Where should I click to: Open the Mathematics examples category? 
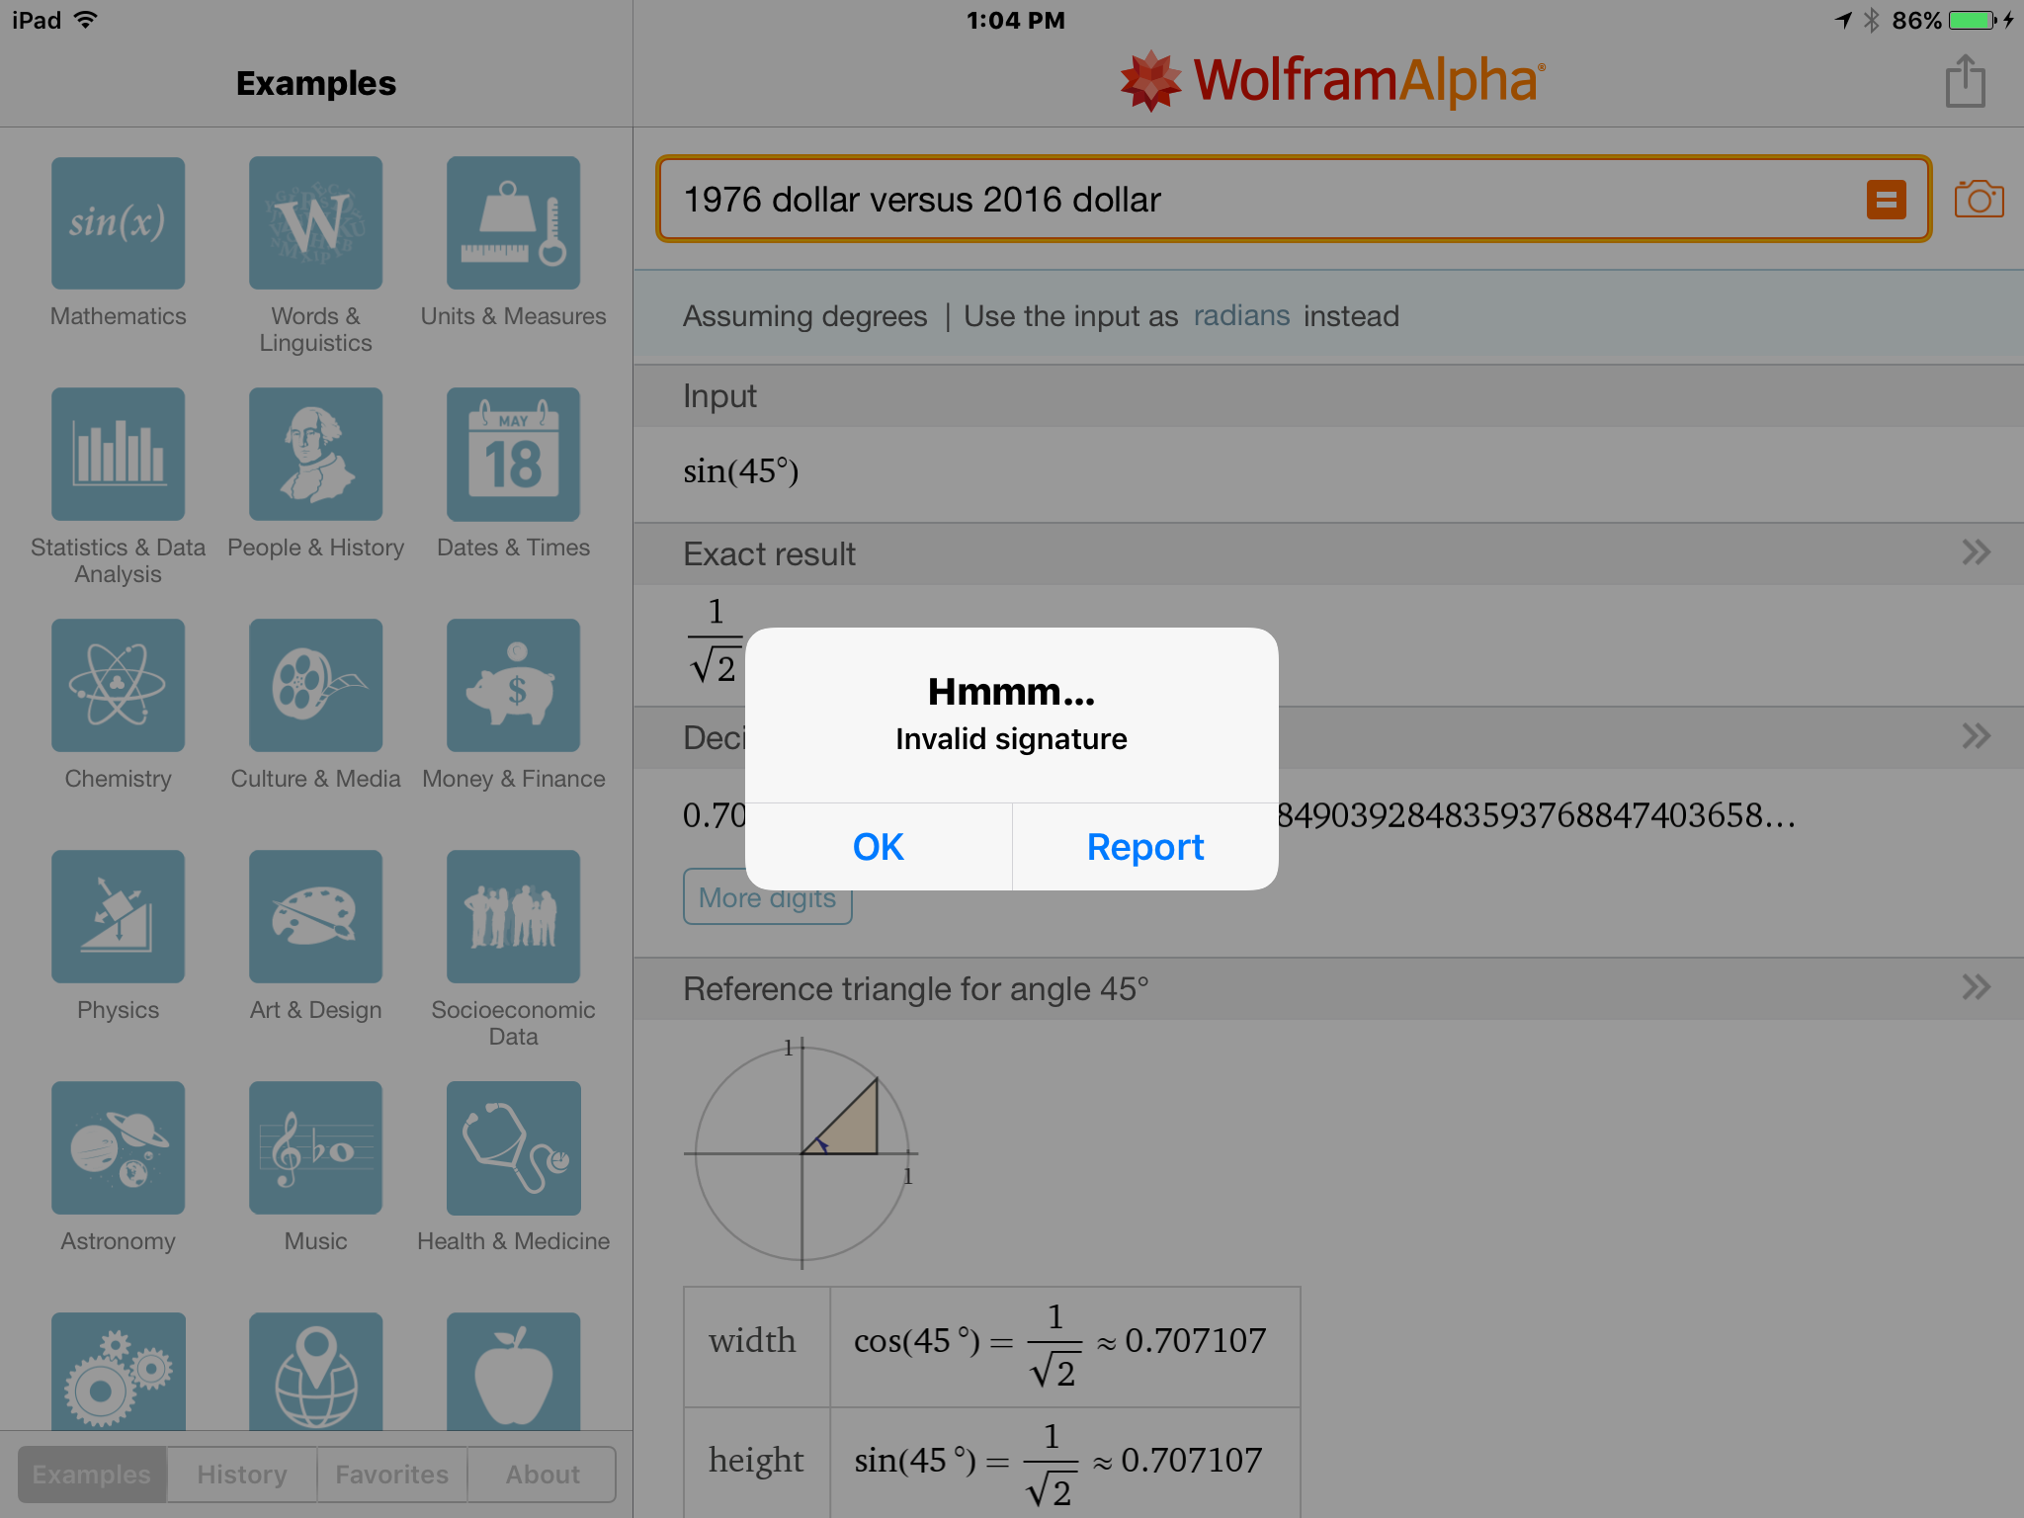click(118, 223)
